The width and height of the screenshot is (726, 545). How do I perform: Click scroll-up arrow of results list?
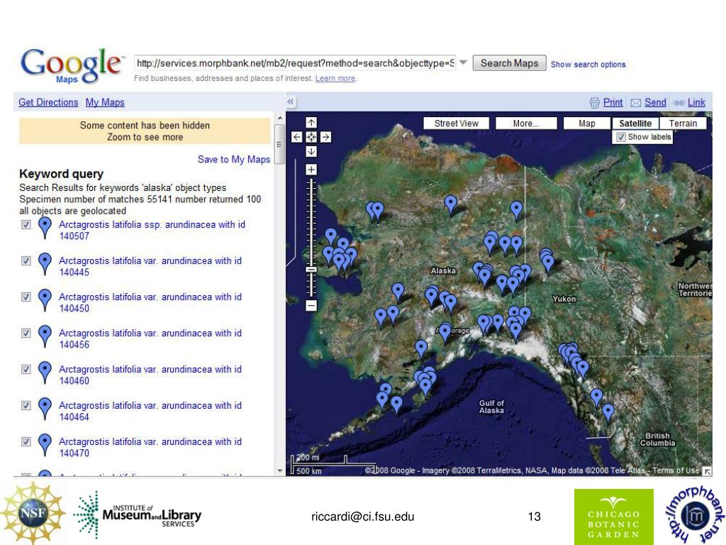click(279, 118)
